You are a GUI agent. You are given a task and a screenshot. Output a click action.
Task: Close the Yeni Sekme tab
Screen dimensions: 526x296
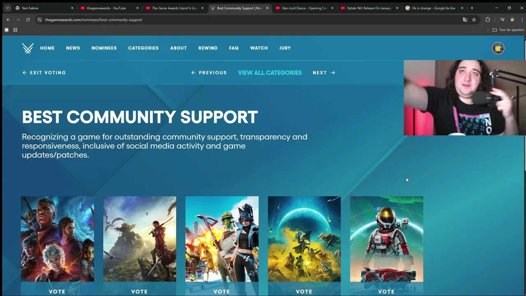[72, 8]
